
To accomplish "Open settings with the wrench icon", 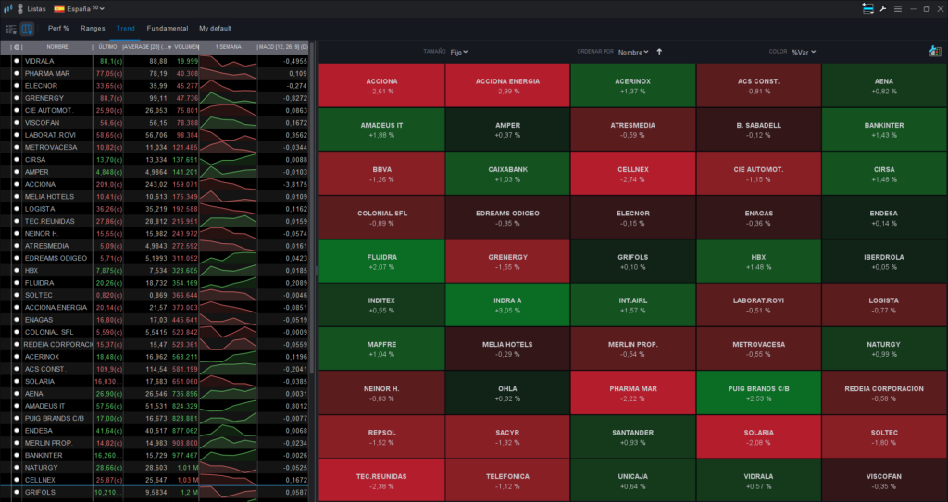I will [x=882, y=8].
